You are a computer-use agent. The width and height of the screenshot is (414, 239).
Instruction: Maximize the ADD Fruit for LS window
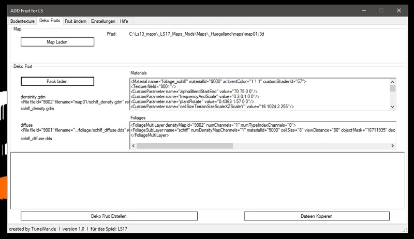(381, 10)
